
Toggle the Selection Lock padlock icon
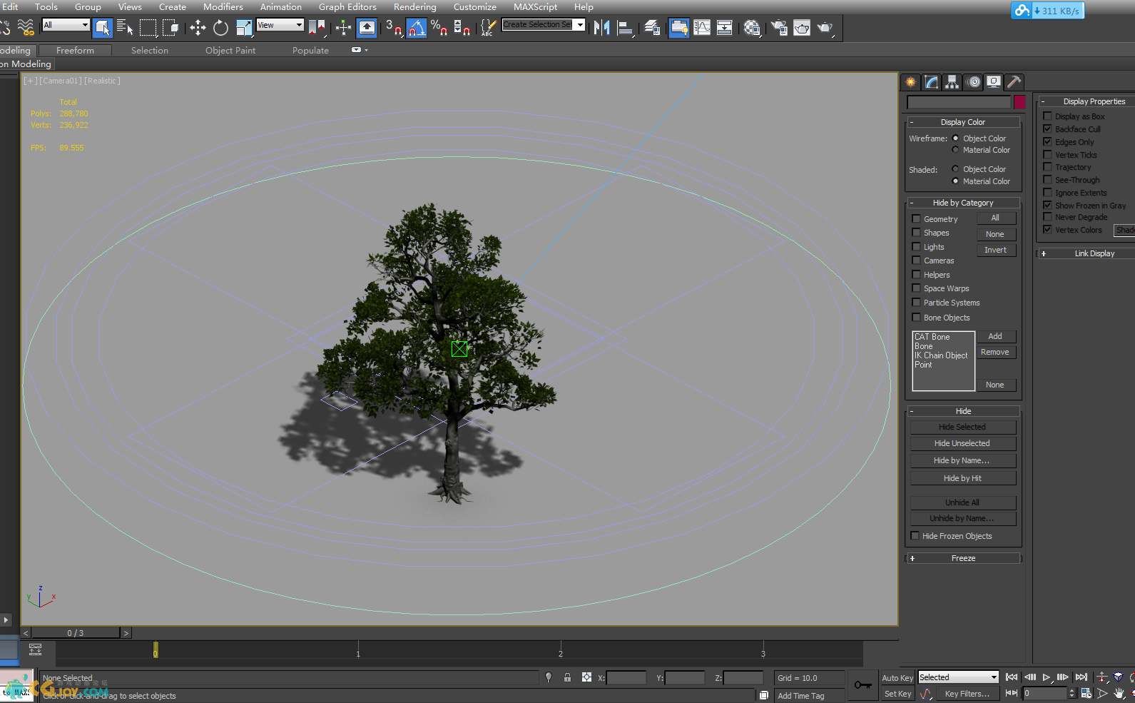(567, 677)
